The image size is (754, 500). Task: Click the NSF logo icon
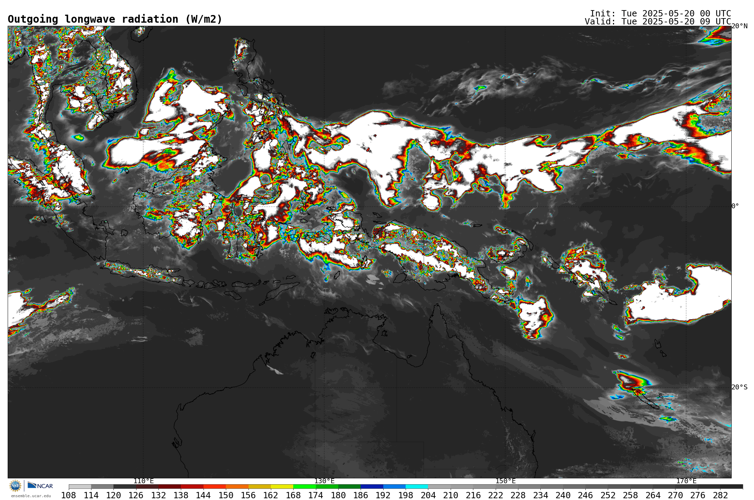tap(15, 485)
